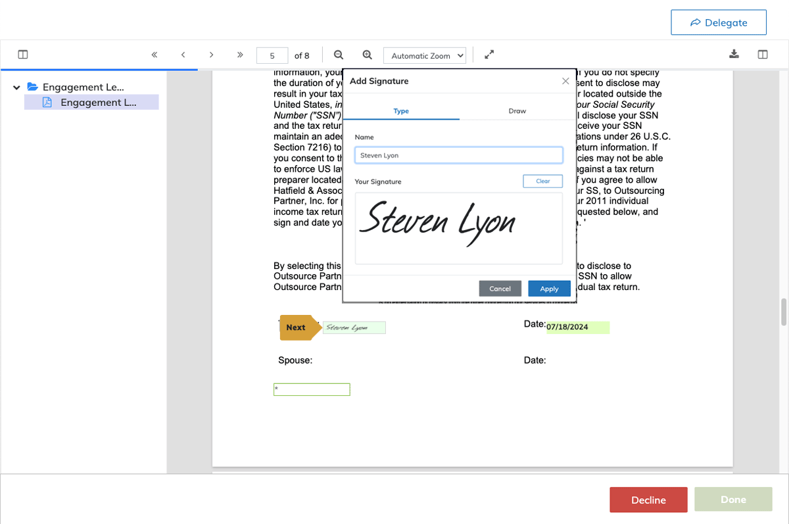The height and width of the screenshot is (524, 789).
Task: Download the document
Action: 734,55
